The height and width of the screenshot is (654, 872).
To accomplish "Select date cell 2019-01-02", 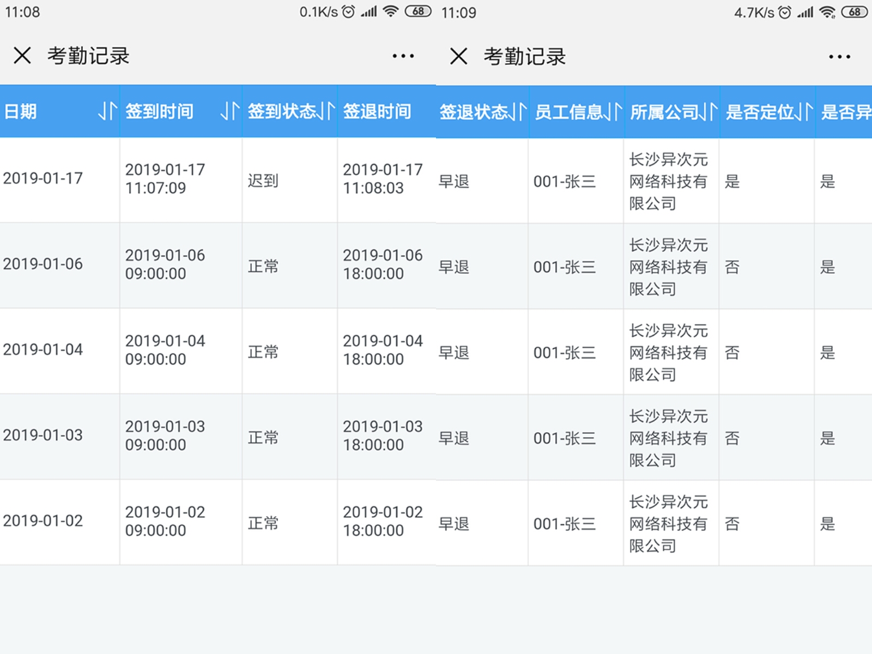I will click(43, 520).
